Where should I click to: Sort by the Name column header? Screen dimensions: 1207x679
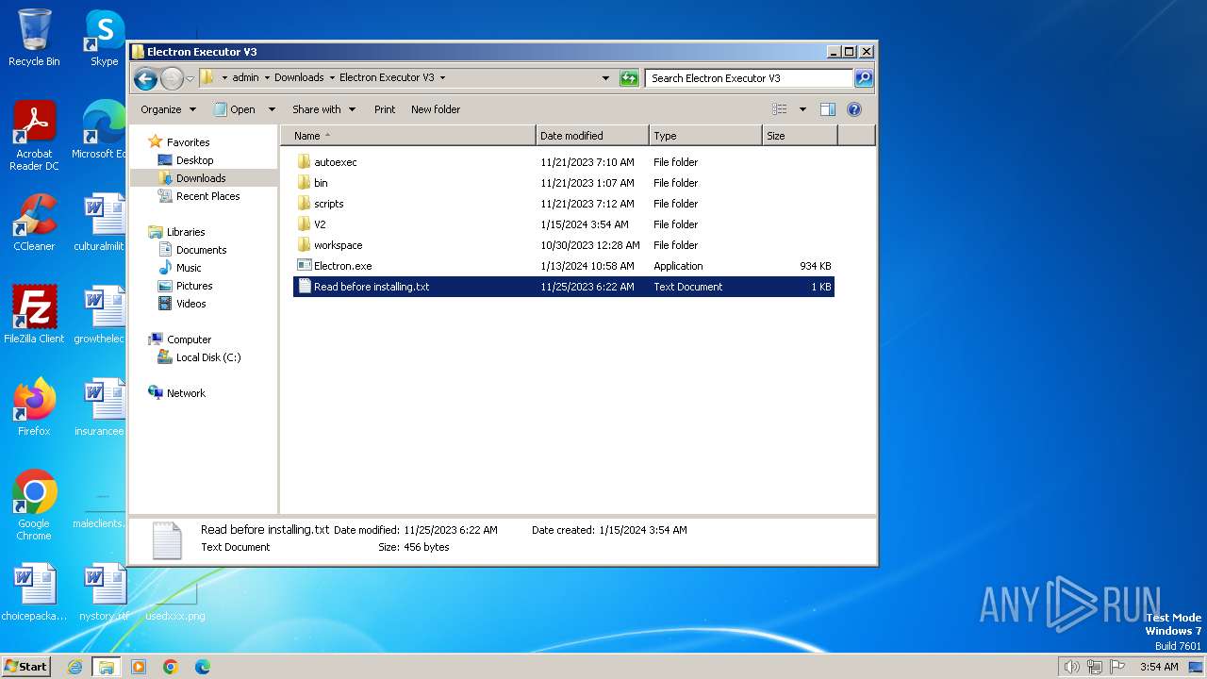(408, 136)
